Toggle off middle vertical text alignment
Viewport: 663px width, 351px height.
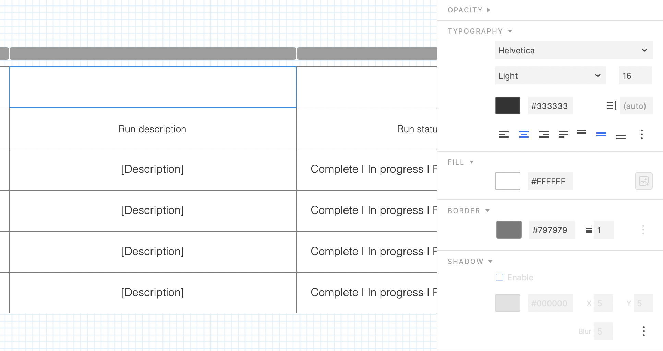tap(601, 134)
